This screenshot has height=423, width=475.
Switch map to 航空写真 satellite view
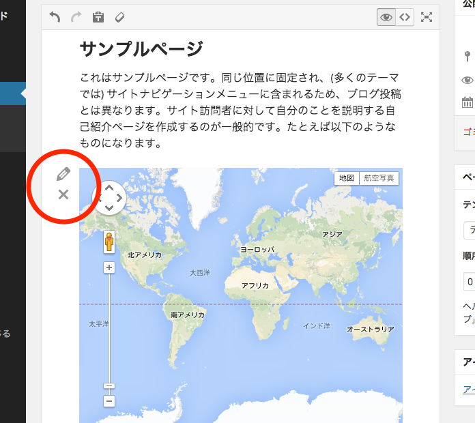pyautogui.click(x=379, y=178)
